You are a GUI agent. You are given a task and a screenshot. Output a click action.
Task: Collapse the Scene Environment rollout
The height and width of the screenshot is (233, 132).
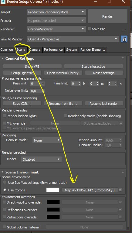[x=2, y=172]
